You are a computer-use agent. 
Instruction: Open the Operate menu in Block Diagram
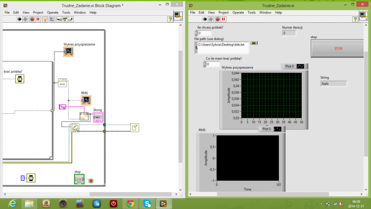pyautogui.click(x=52, y=12)
